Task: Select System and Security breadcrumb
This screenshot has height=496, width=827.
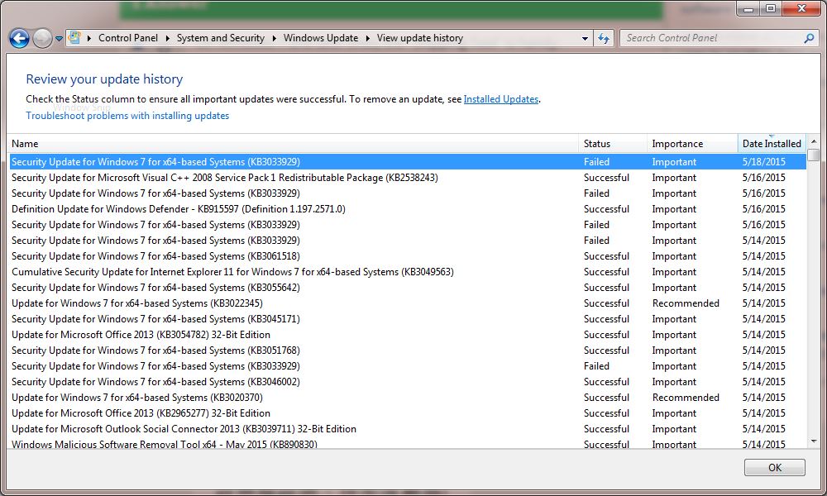Action: 221,38
